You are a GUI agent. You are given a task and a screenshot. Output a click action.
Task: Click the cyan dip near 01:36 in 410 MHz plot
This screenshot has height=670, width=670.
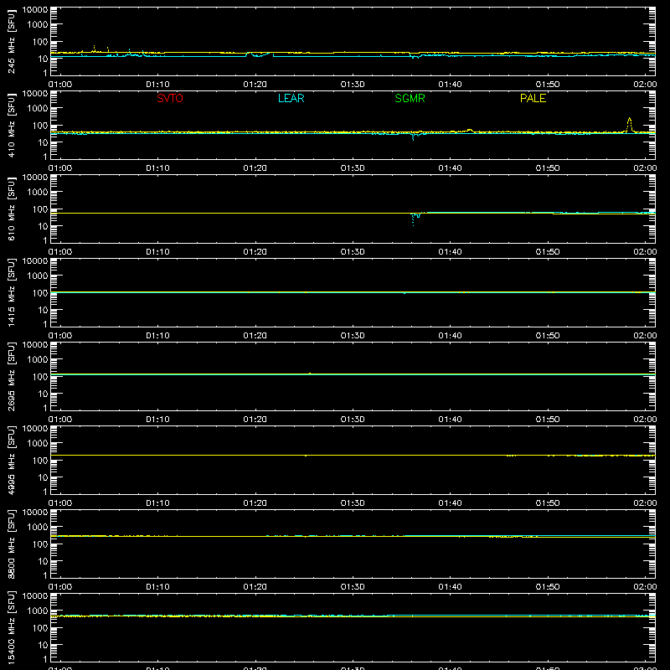point(413,137)
